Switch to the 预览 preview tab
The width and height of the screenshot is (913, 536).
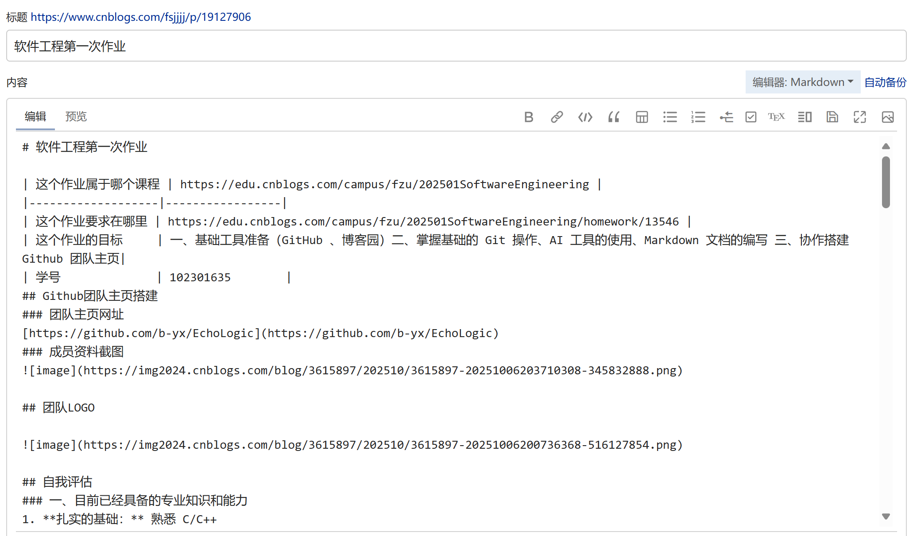click(76, 117)
